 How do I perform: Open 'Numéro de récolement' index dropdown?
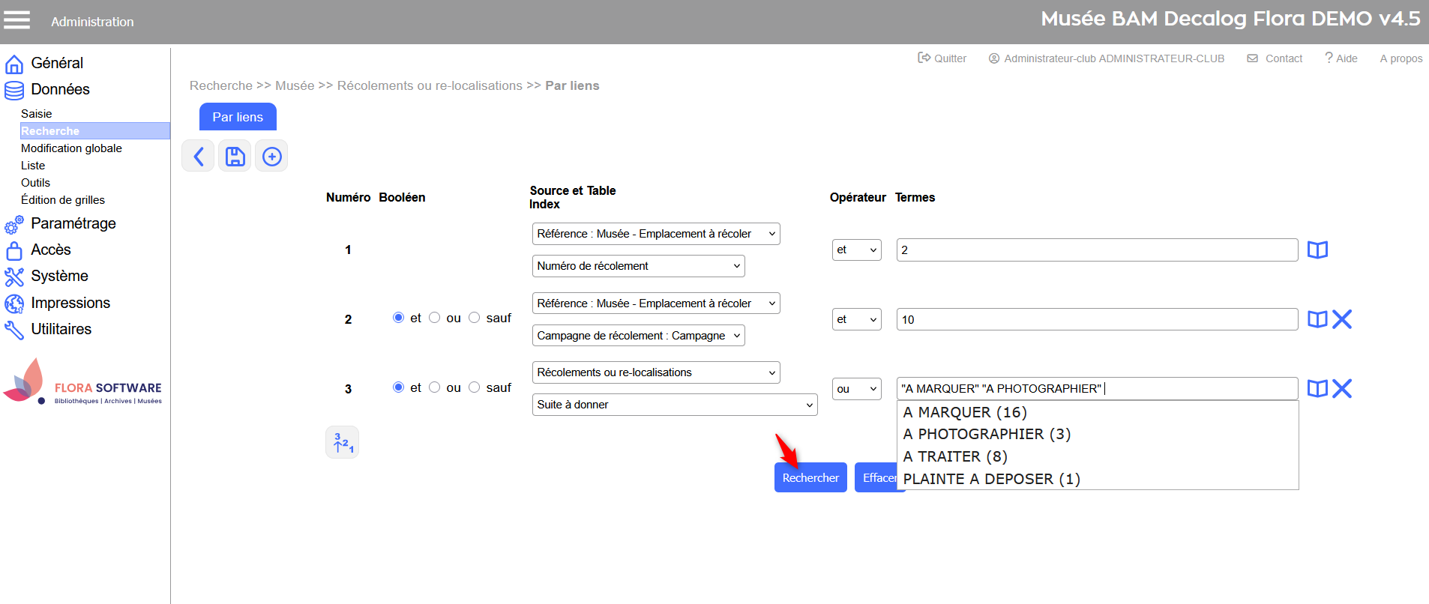(638, 266)
